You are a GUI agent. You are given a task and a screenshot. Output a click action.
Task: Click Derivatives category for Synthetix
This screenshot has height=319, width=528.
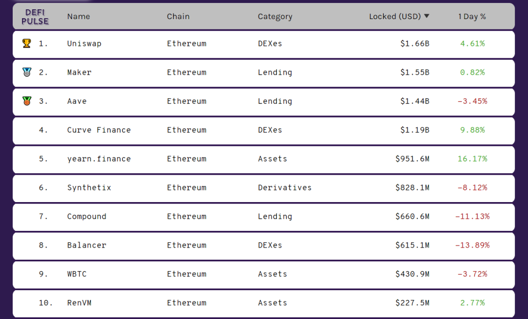coord(285,188)
